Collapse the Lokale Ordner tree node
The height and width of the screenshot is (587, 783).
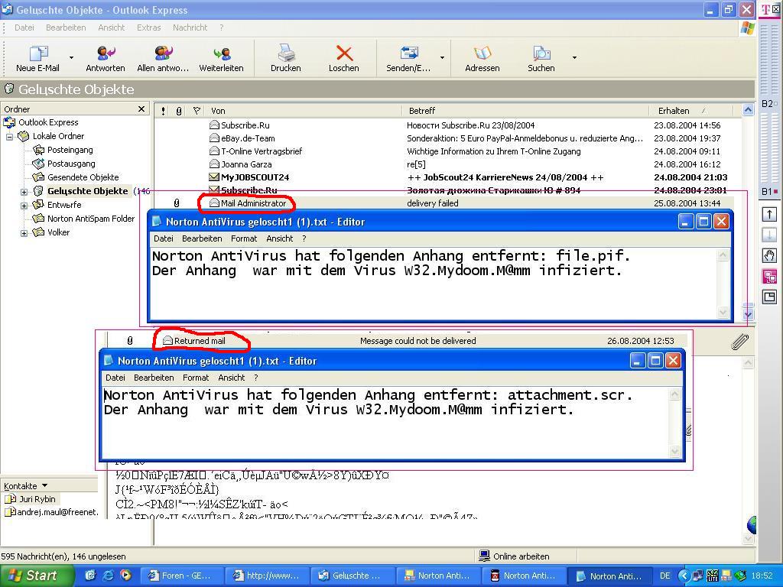[9, 136]
